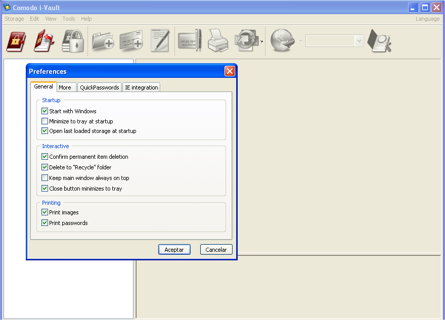Minimize the Comodo i-Vault window

(413, 8)
